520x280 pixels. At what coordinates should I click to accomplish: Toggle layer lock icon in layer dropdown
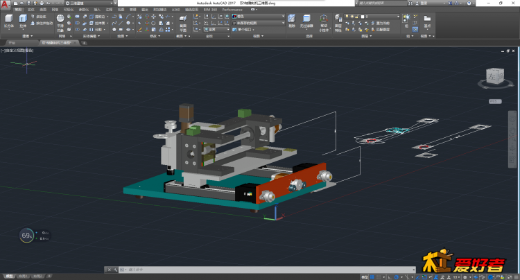click(x=356, y=17)
